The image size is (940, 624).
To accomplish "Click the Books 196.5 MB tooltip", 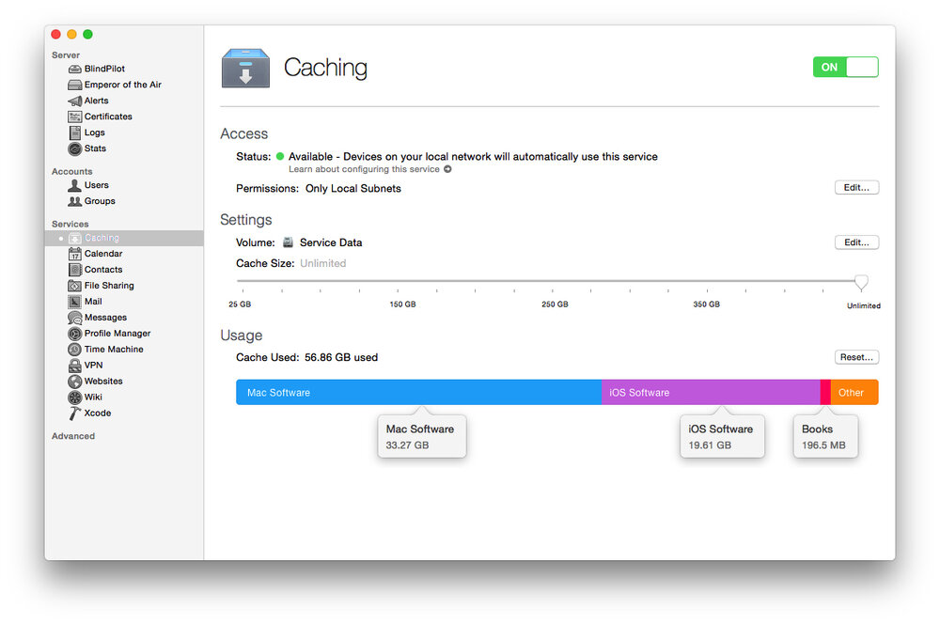I will [x=825, y=436].
